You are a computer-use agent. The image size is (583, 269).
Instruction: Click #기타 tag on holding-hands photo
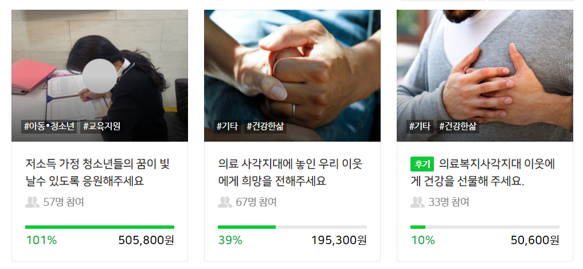227,127
